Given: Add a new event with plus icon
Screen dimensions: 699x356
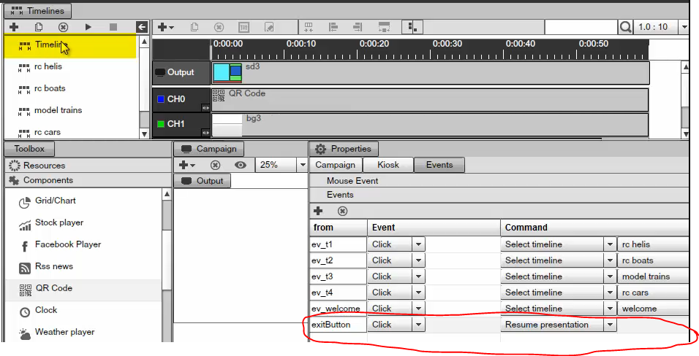Looking at the screenshot, I should [318, 211].
